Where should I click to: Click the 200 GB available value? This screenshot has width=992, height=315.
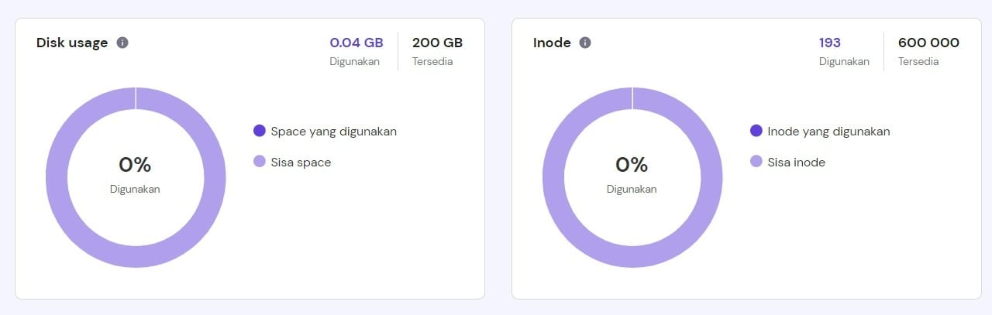pyautogui.click(x=437, y=43)
